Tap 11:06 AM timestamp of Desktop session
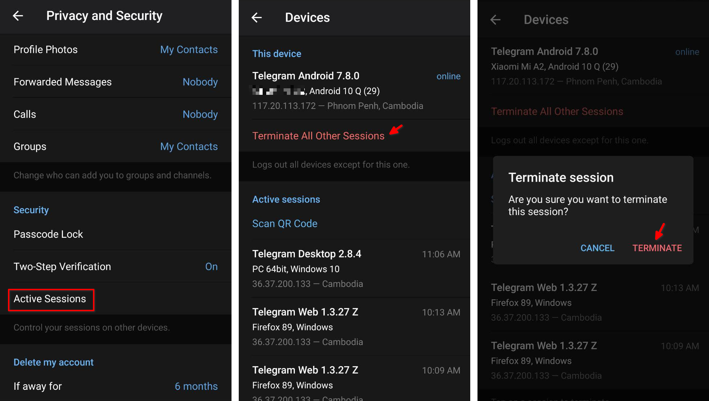Image resolution: width=709 pixels, height=401 pixels. (441, 254)
